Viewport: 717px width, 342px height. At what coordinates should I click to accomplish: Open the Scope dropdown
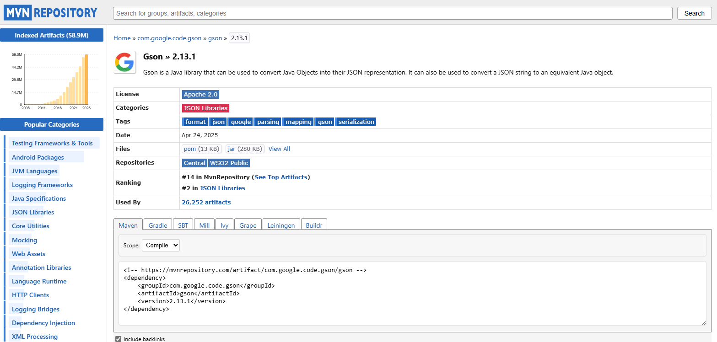pos(161,245)
